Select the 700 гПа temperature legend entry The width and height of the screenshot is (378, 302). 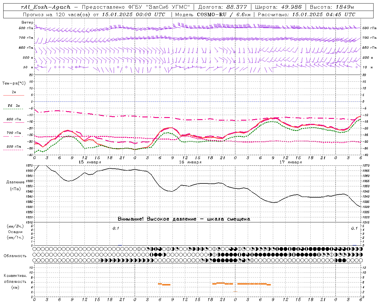(14, 133)
